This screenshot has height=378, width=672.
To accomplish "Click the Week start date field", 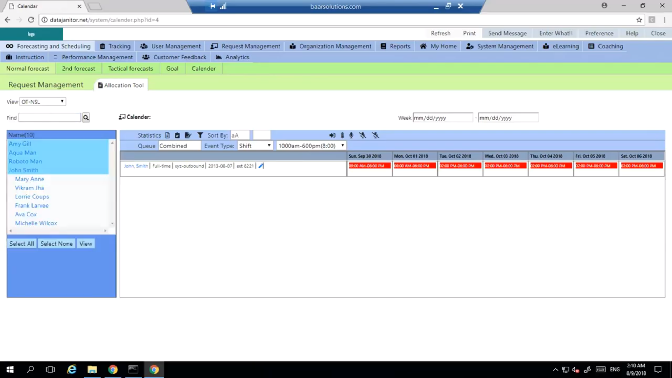I will [x=442, y=118].
